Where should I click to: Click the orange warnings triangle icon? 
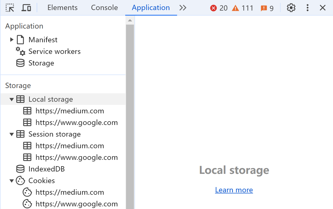click(235, 8)
